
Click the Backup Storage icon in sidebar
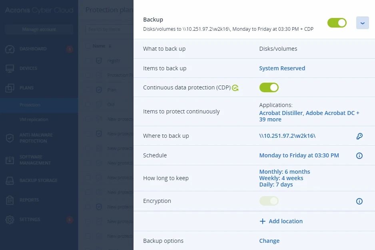(x=10, y=181)
